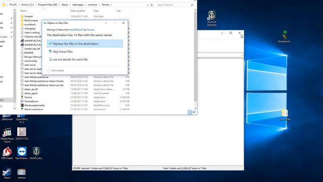The height and width of the screenshot is (182, 323).
Task: Sort files by Type column
Action: (x=96, y=11)
